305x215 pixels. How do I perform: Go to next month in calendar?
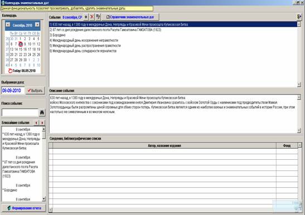click(37, 25)
